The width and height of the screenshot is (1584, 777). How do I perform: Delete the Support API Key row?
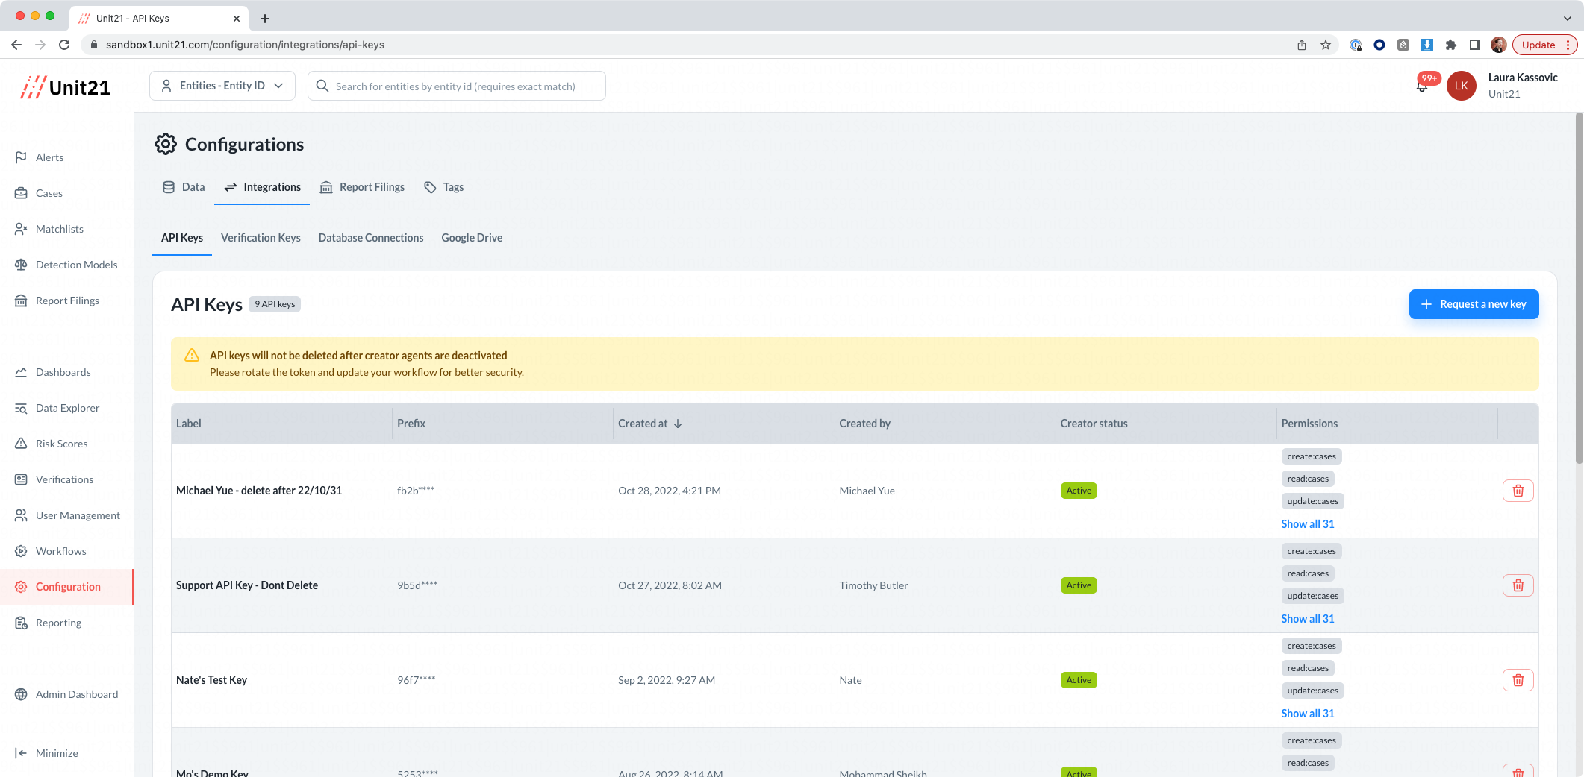click(1518, 585)
